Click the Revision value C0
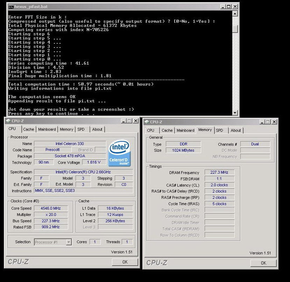The height and width of the screenshot is (282, 290). 124,185
